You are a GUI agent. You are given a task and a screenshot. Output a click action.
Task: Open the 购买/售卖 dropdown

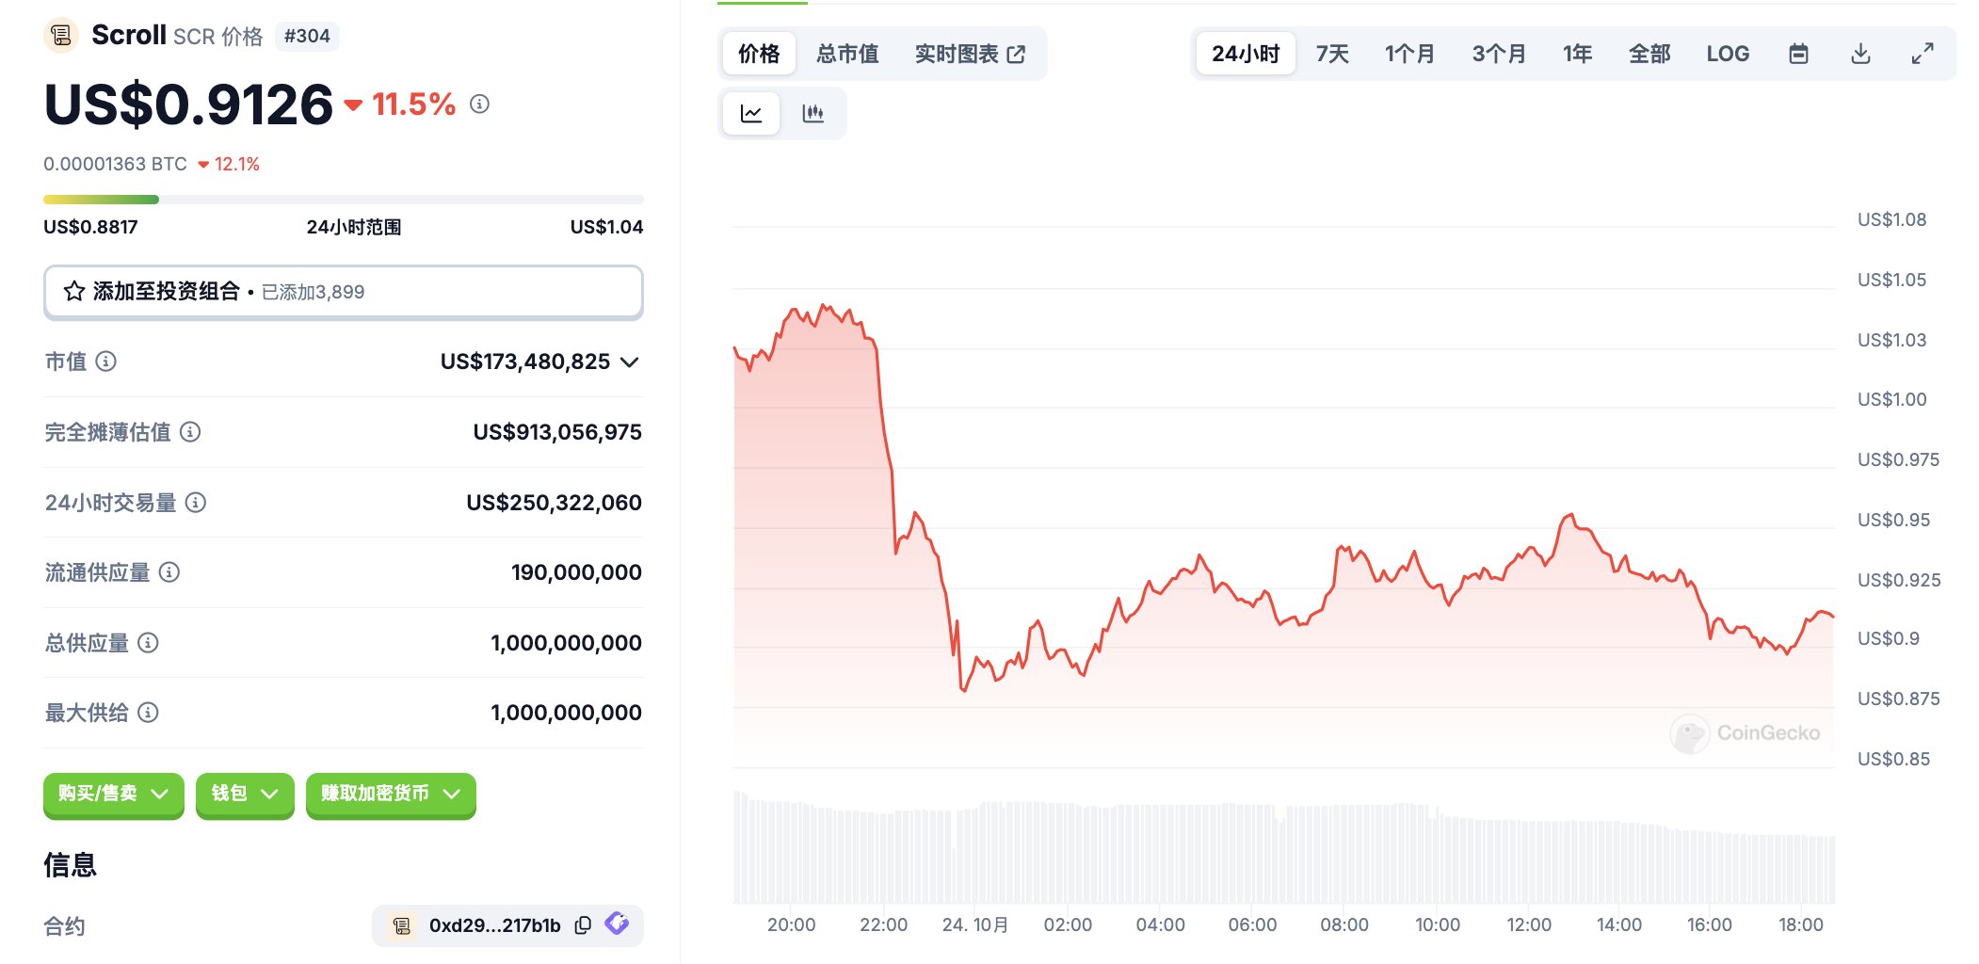pyautogui.click(x=113, y=794)
